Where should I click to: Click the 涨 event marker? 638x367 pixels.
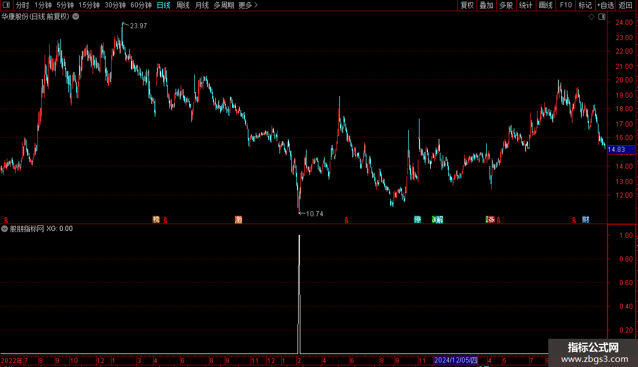[490, 220]
